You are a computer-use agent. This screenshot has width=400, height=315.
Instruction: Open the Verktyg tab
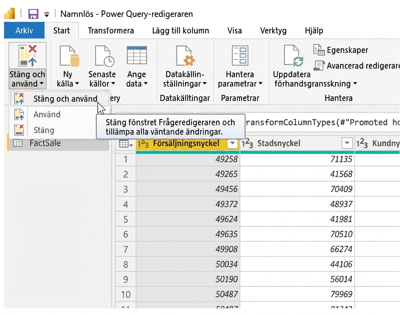273,31
